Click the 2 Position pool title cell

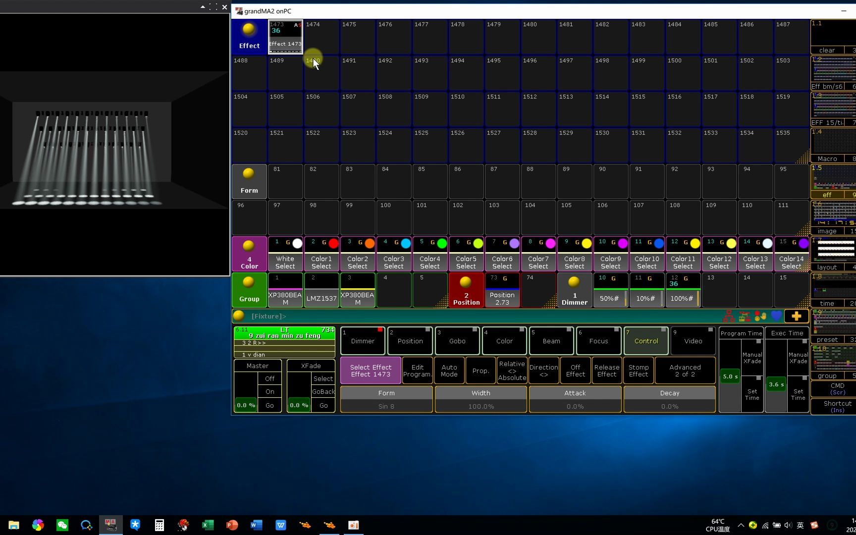(466, 290)
